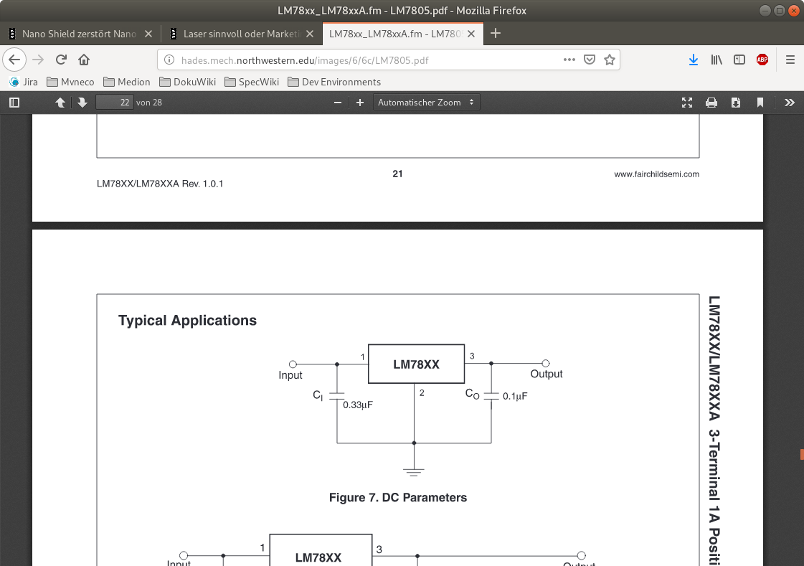Image resolution: width=804 pixels, height=566 pixels.
Task: Open the SpecWiki bookmark folder
Action: click(252, 82)
